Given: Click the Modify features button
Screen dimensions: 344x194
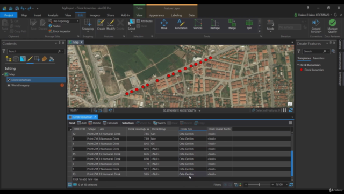Looking at the screenshot, I should point(111,25).
